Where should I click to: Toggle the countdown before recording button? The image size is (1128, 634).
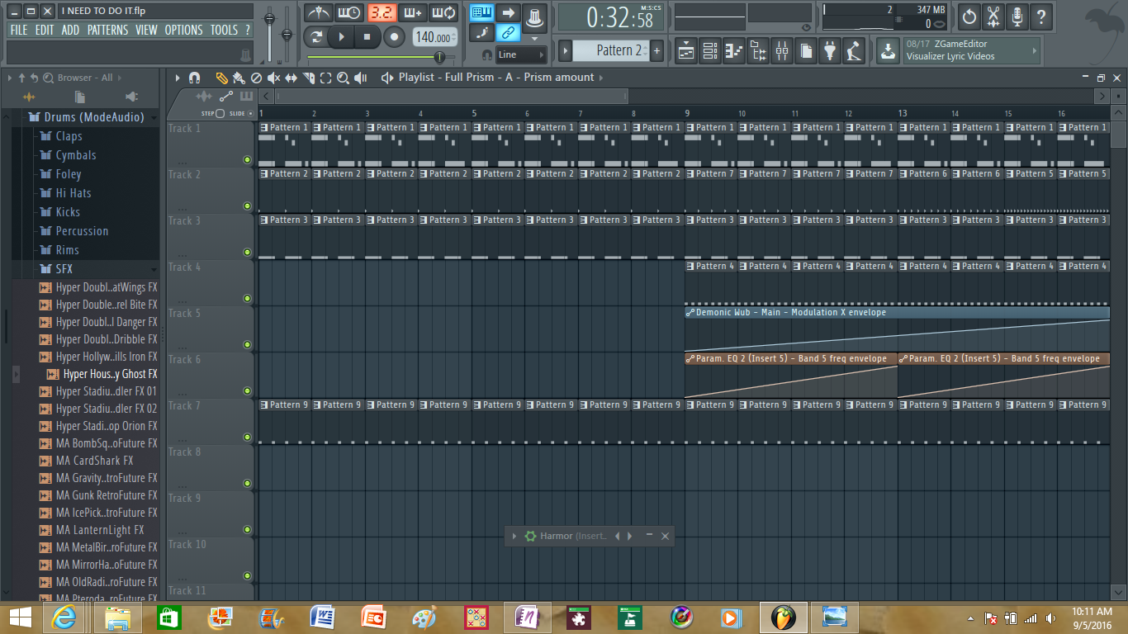coord(382,12)
